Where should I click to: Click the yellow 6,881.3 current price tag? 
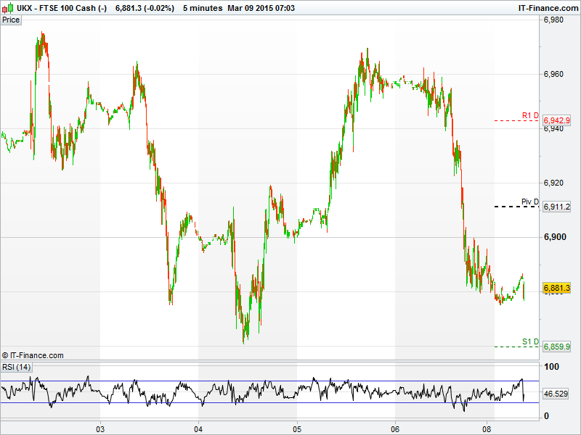coord(557,288)
